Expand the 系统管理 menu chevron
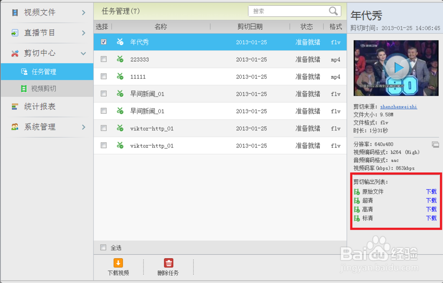The image size is (443, 283). pos(84,128)
